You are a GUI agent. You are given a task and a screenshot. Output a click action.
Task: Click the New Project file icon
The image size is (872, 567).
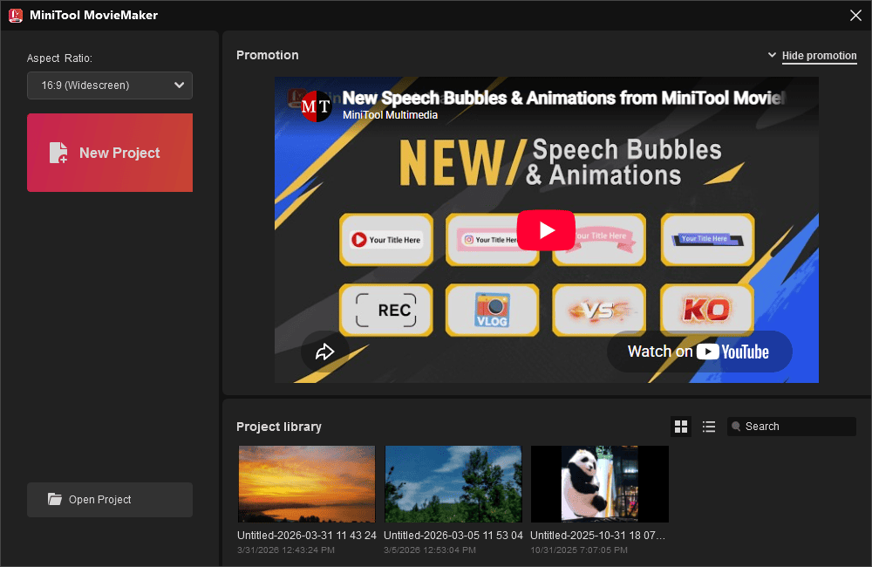point(58,153)
